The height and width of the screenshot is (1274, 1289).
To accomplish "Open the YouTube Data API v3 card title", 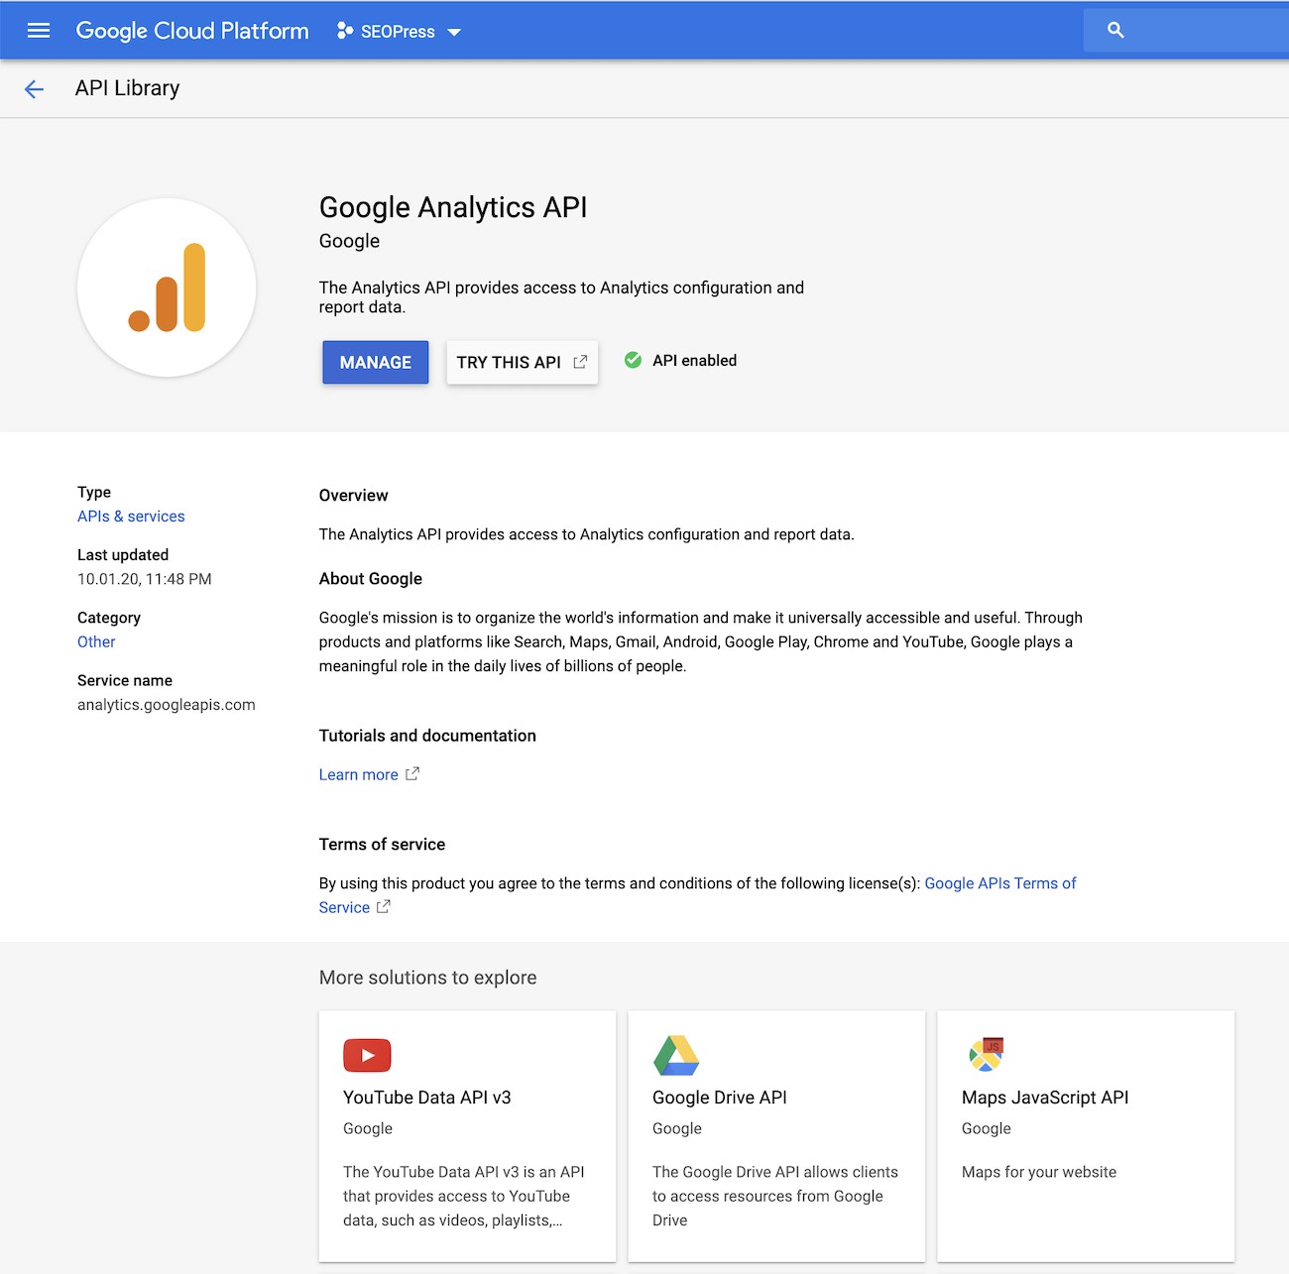I will click(x=427, y=1098).
